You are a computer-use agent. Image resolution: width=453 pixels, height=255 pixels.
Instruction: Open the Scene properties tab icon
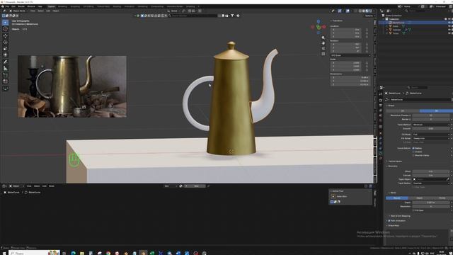(x=381, y=115)
